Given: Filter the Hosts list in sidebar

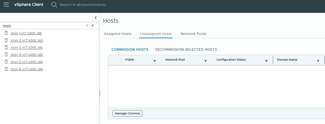Looking at the screenshot, I should (x=93, y=26).
